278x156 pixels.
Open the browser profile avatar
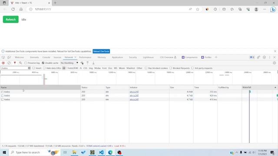point(256,9)
